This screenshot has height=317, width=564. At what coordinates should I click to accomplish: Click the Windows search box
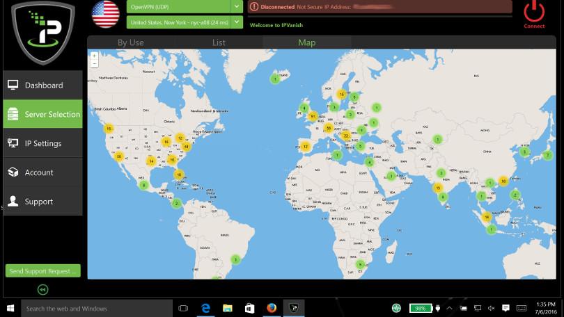[97, 308]
